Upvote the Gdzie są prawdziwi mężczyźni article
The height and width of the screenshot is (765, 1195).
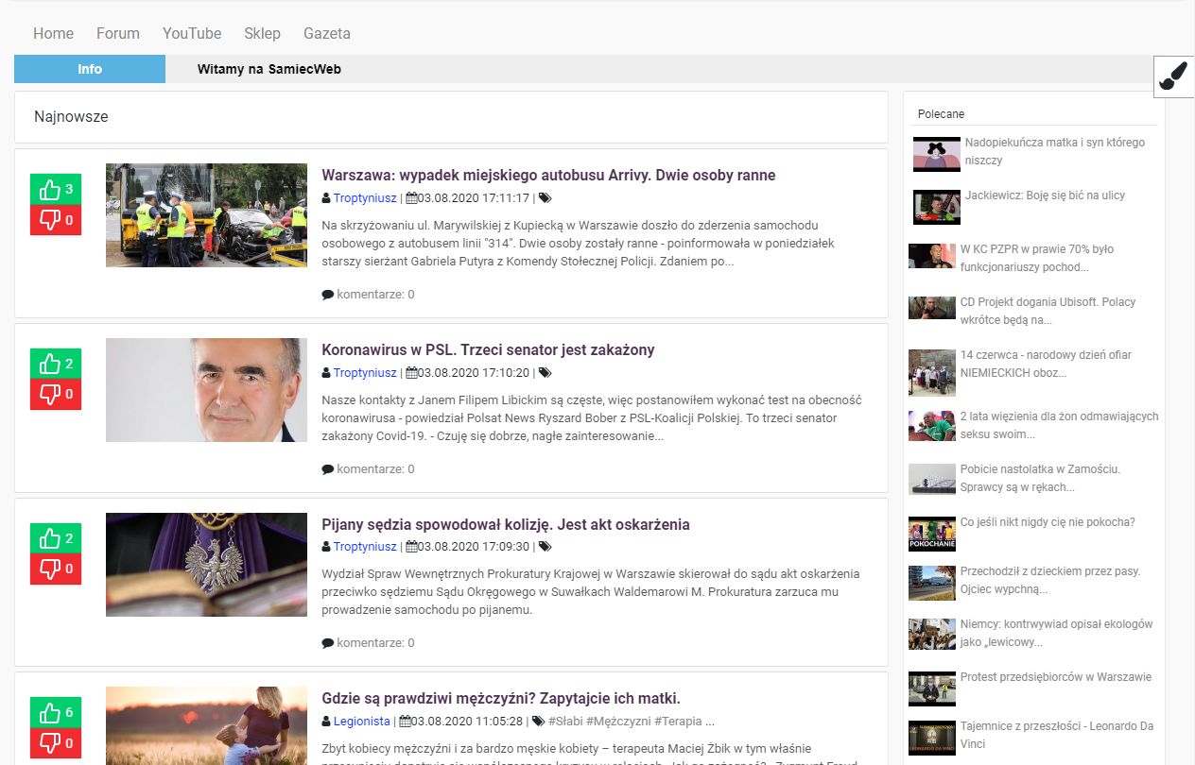56,713
